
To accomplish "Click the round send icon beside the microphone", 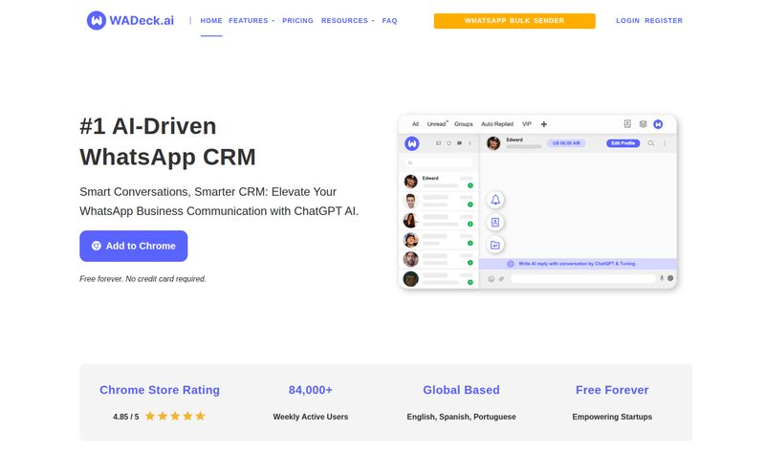I will [x=670, y=278].
